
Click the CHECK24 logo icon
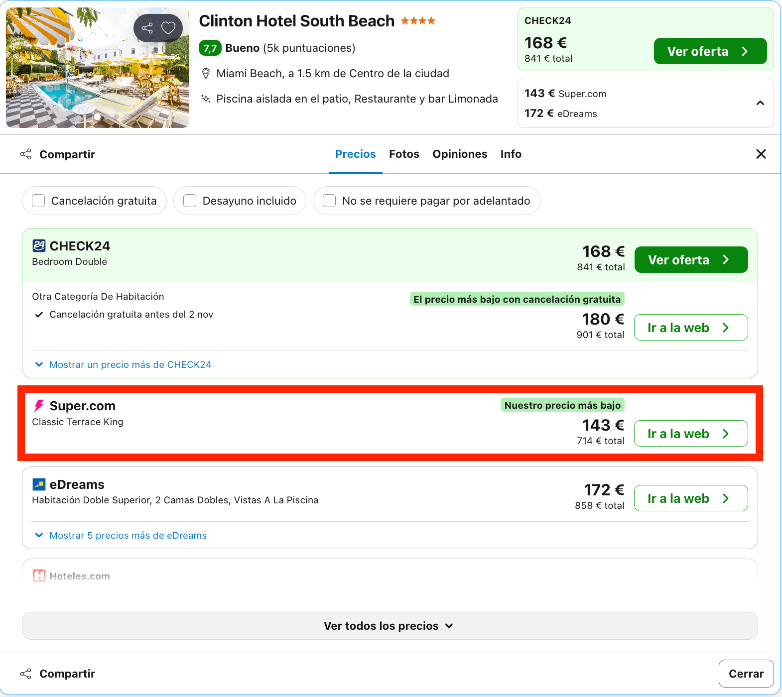[x=39, y=246]
